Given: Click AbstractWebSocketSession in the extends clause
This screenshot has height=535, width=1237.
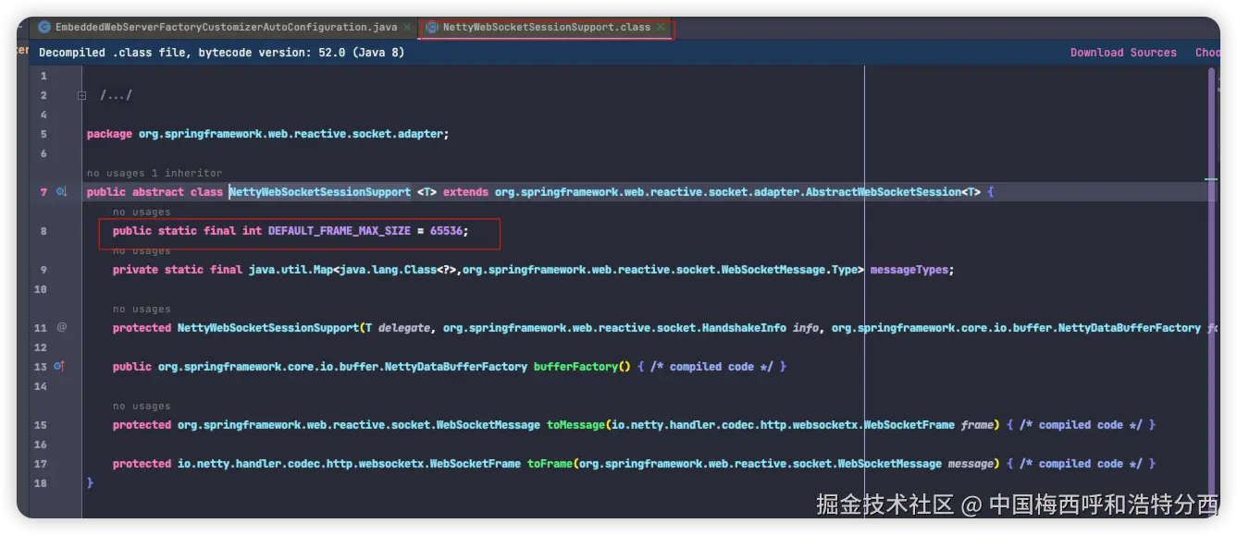Looking at the screenshot, I should pyautogui.click(x=884, y=192).
